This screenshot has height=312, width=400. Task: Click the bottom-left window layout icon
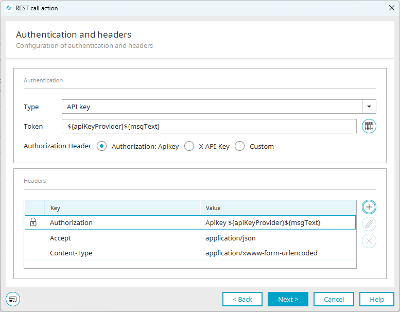coord(13,299)
